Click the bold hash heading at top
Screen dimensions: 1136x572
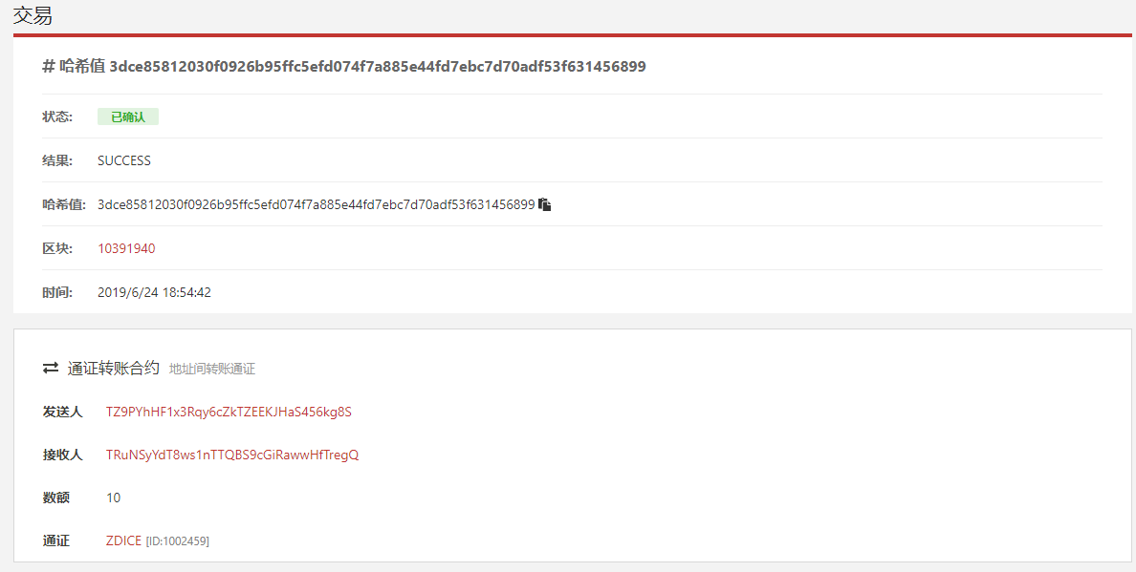pos(344,67)
